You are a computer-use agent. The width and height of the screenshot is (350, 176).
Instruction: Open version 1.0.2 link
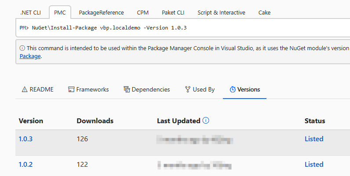[x=26, y=165]
